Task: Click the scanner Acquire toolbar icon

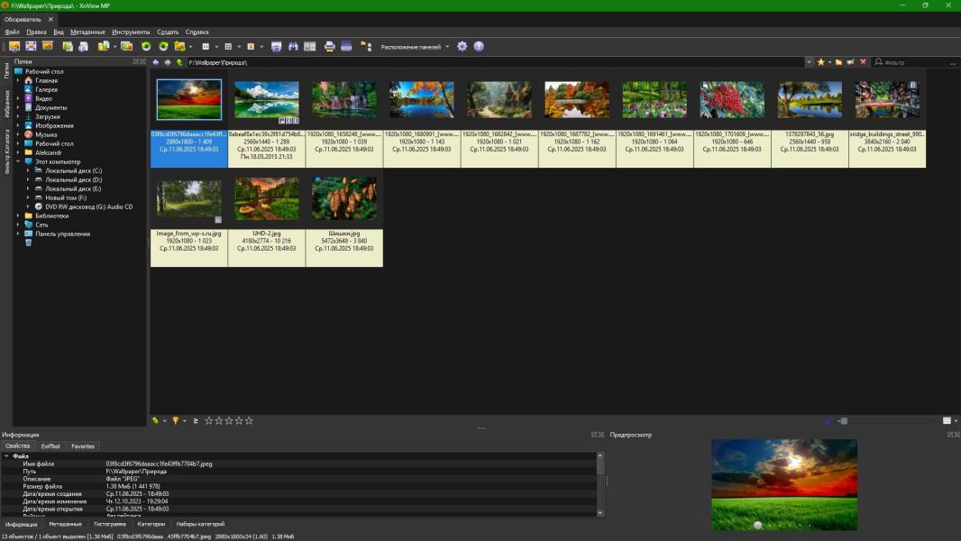Action: [346, 46]
